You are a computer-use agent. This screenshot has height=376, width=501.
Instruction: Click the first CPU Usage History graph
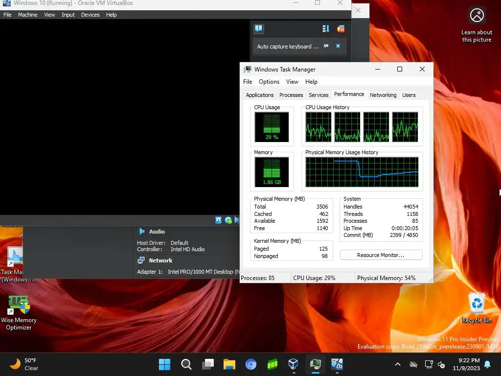tap(318, 127)
